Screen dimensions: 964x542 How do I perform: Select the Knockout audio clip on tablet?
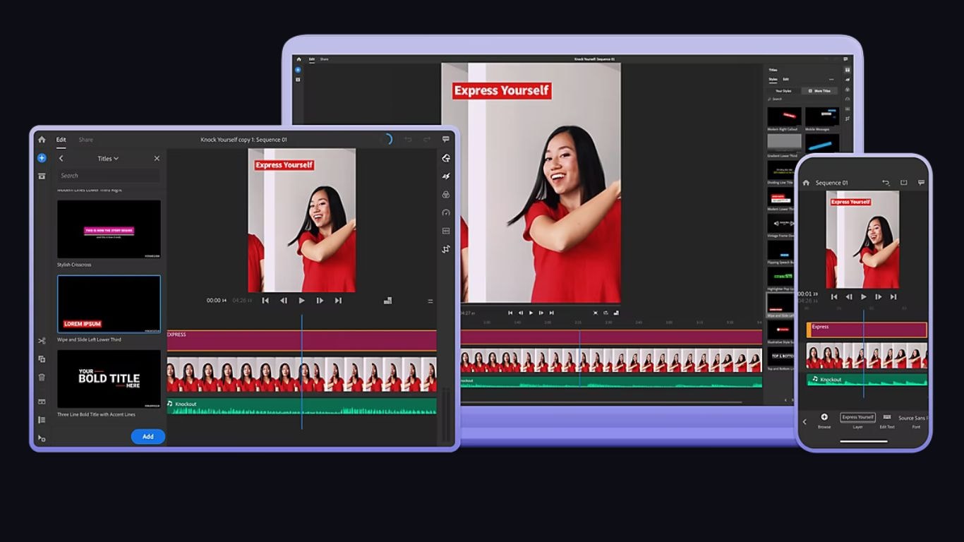coord(301,406)
